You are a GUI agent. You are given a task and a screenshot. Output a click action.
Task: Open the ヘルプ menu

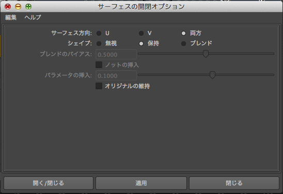(33, 18)
